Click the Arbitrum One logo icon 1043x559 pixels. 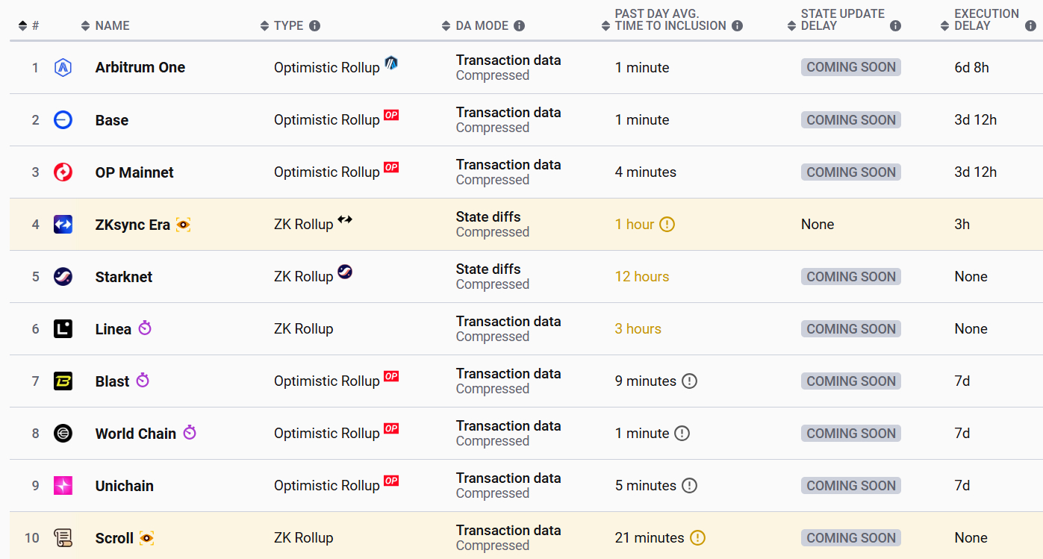(63, 68)
